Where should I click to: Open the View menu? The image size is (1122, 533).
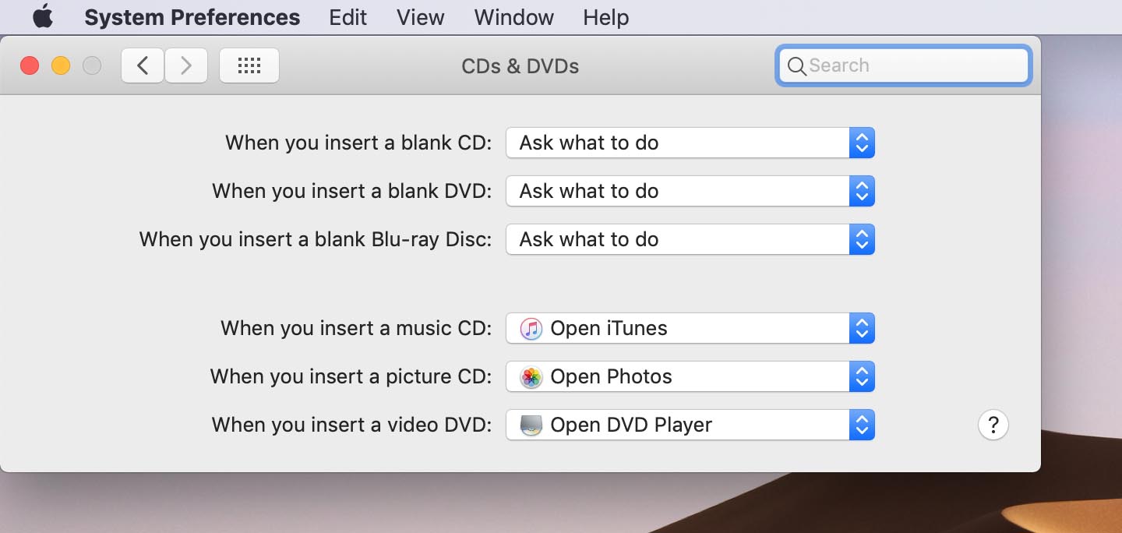[x=420, y=17]
